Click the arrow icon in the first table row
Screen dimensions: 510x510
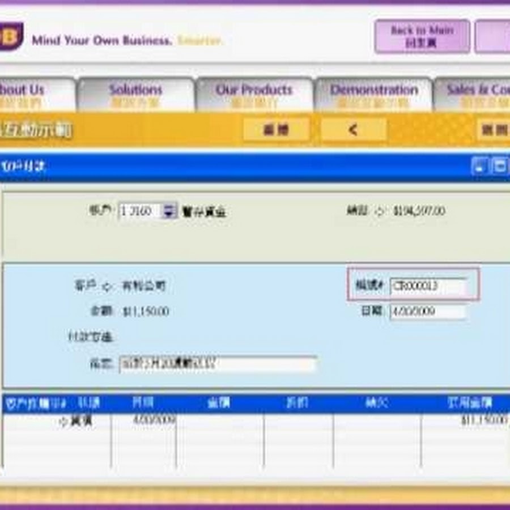pyautogui.click(x=63, y=422)
